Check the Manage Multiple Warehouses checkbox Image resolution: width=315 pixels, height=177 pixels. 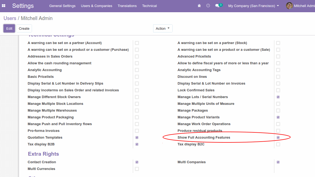point(137,111)
